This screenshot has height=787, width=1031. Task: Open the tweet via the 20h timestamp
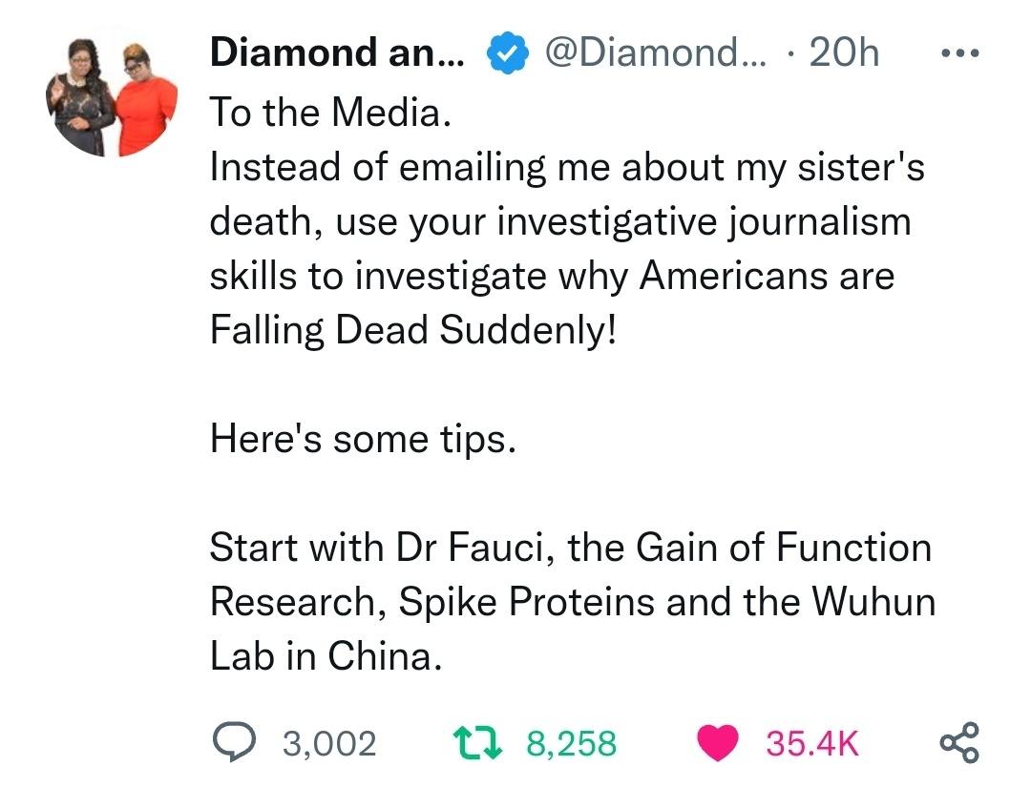tap(844, 52)
